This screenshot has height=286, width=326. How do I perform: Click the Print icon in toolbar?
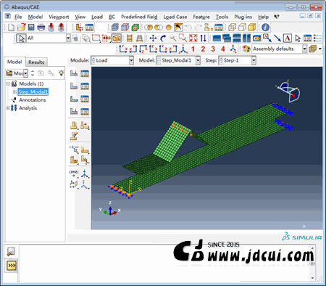click(x=41, y=27)
